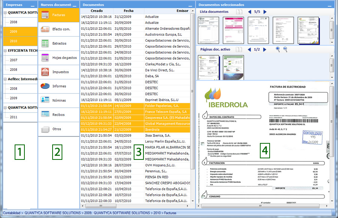Open the Extractos document type

(x=59, y=44)
